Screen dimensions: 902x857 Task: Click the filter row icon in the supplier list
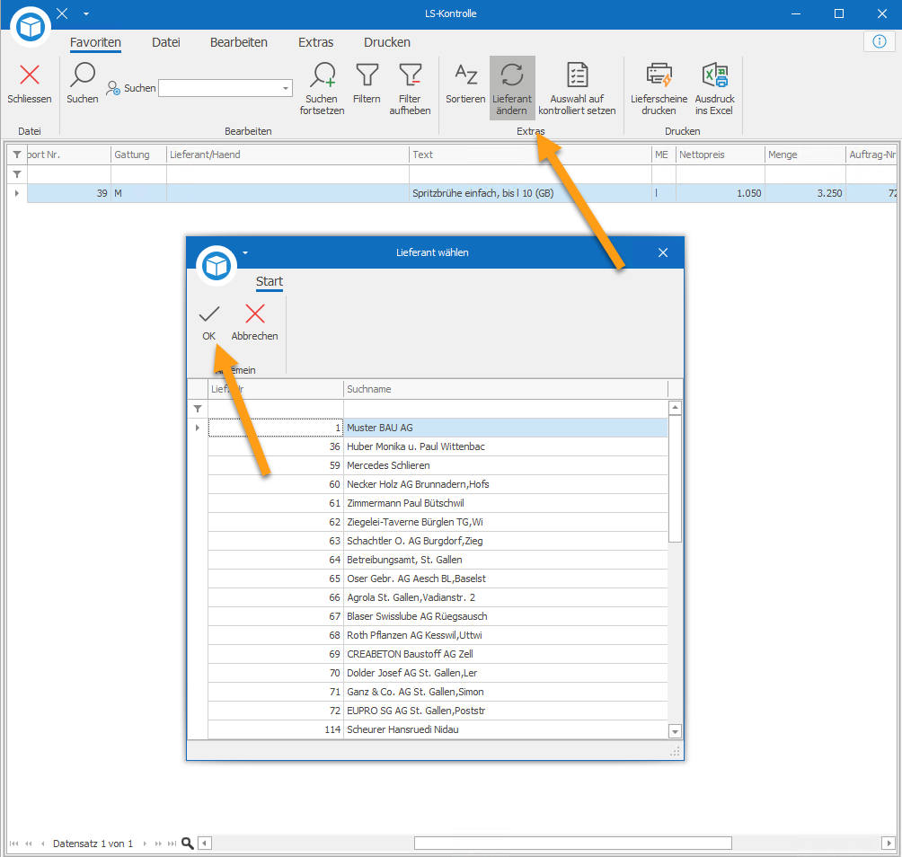[x=198, y=409]
